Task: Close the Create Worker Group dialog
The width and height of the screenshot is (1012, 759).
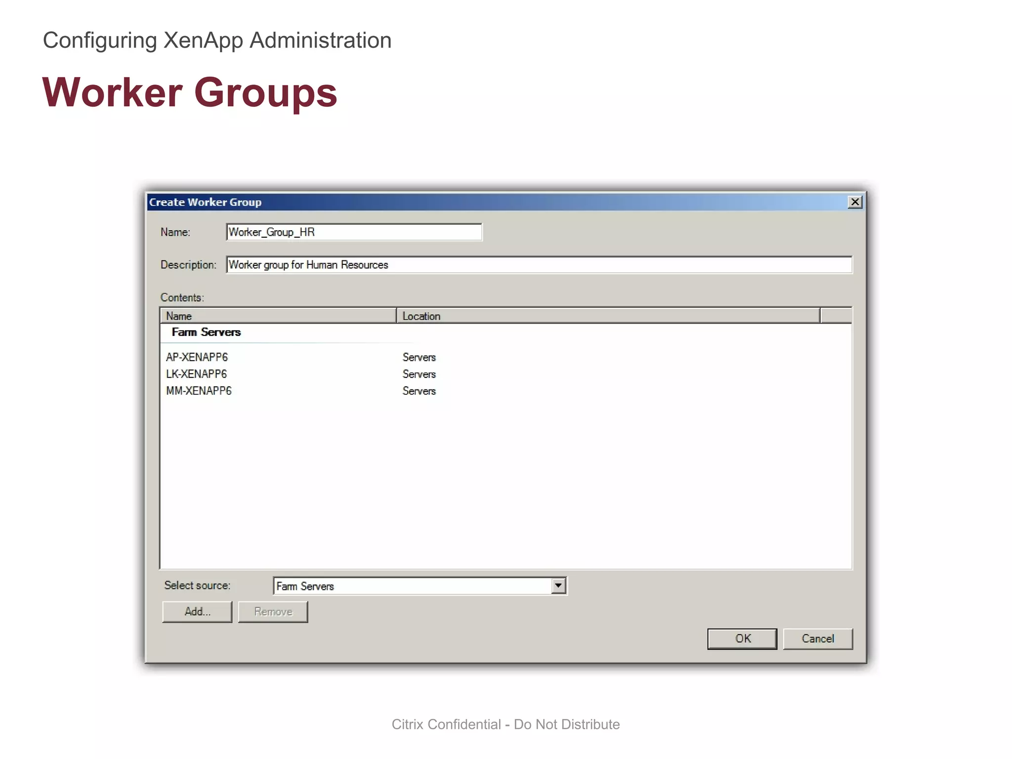Action: (x=855, y=202)
